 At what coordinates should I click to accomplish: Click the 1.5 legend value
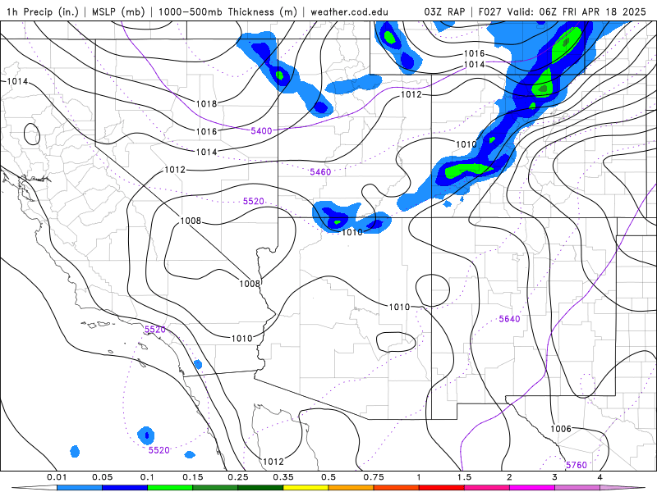(464, 477)
